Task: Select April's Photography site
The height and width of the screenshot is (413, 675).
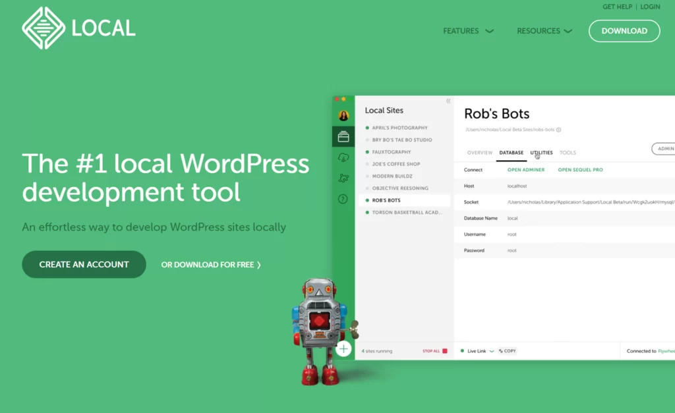Action: click(400, 128)
